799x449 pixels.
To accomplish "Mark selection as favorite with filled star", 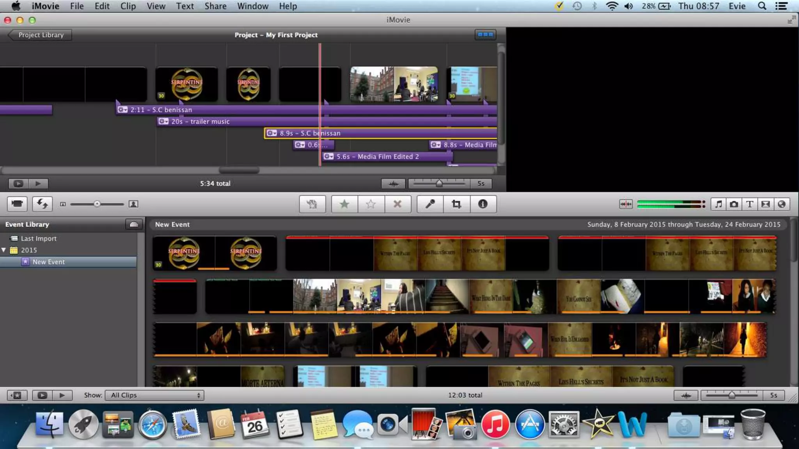I will click(x=344, y=204).
